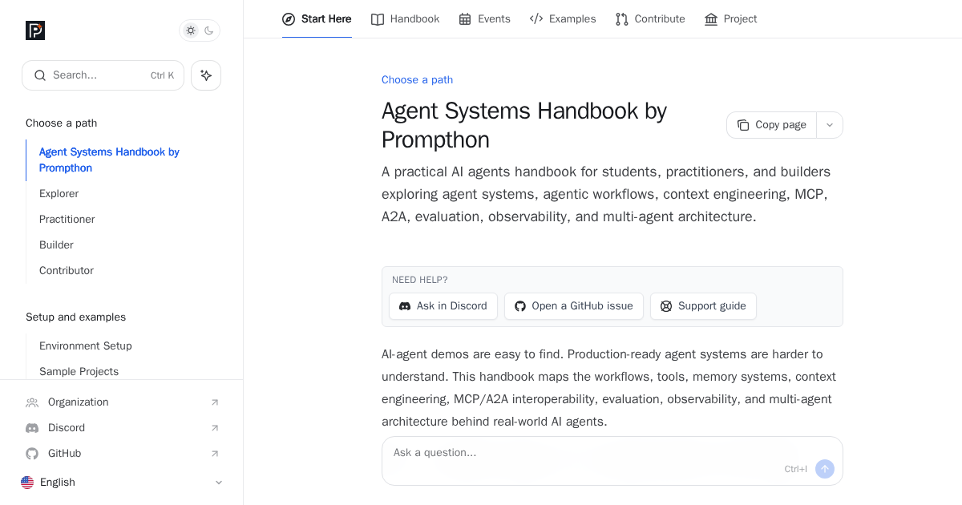
Task: Click the compass icon beside Start Here
Action: pos(289,19)
